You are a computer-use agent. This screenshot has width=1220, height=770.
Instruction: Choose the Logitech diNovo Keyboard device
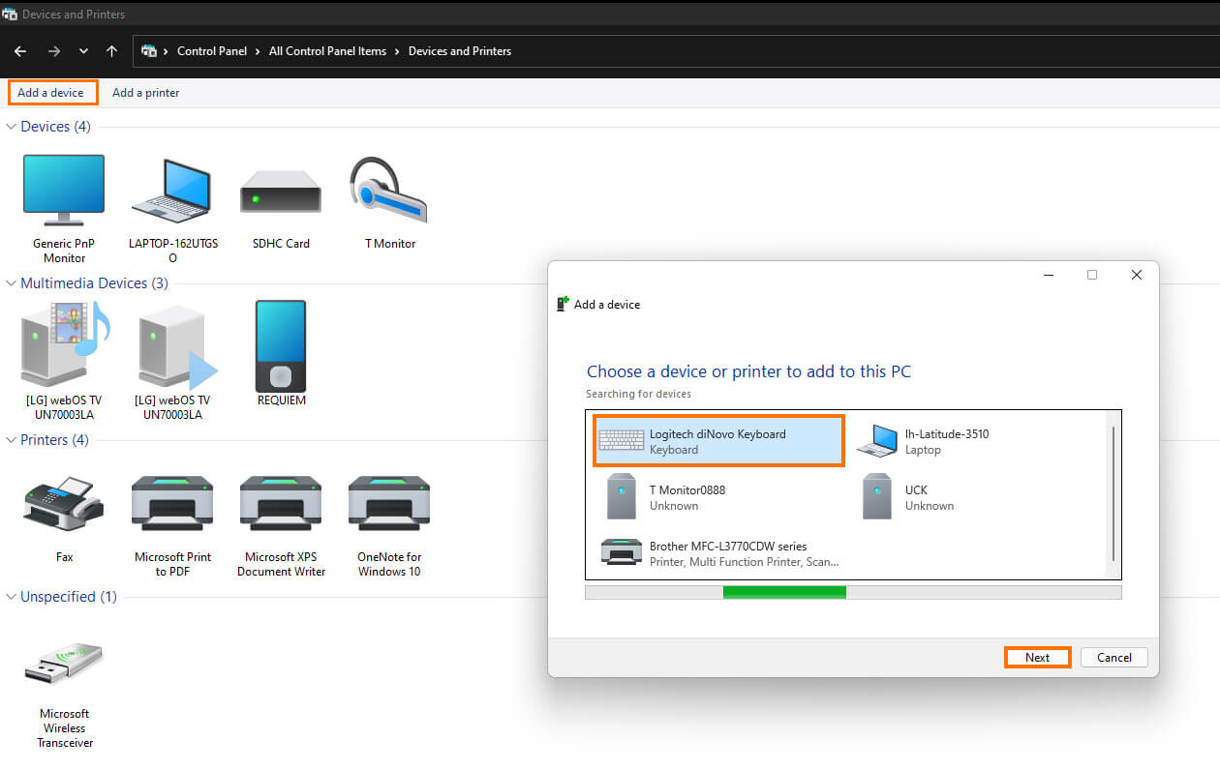pos(718,441)
